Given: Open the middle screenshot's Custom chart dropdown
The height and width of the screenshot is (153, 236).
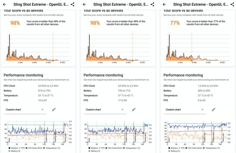Looking at the screenshot, I should pyautogui.click(x=104, y=110).
